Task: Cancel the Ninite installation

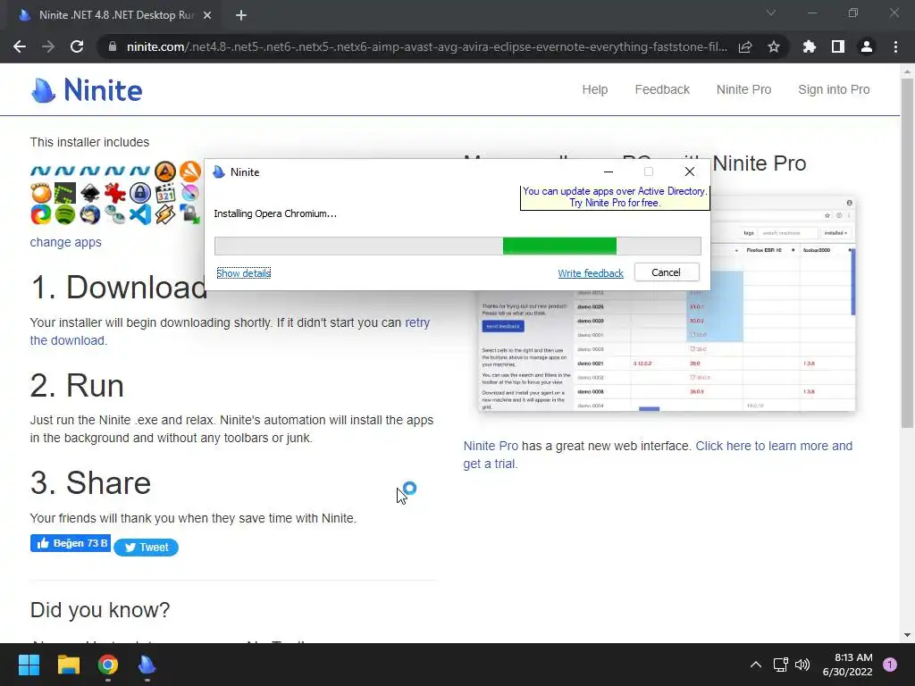Action: coord(667,272)
